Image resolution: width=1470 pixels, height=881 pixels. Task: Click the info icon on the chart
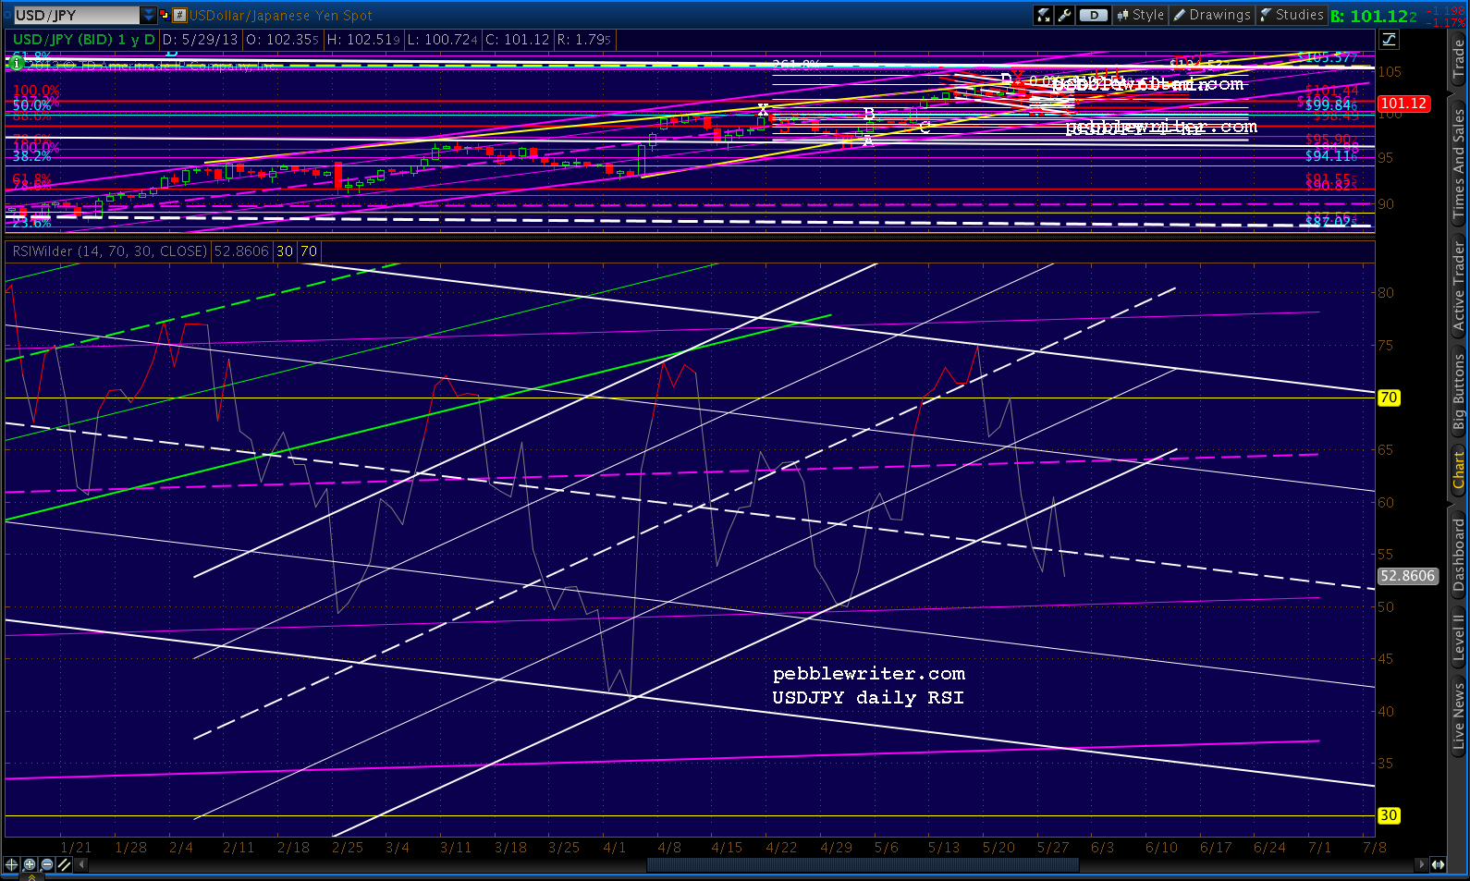[16, 64]
